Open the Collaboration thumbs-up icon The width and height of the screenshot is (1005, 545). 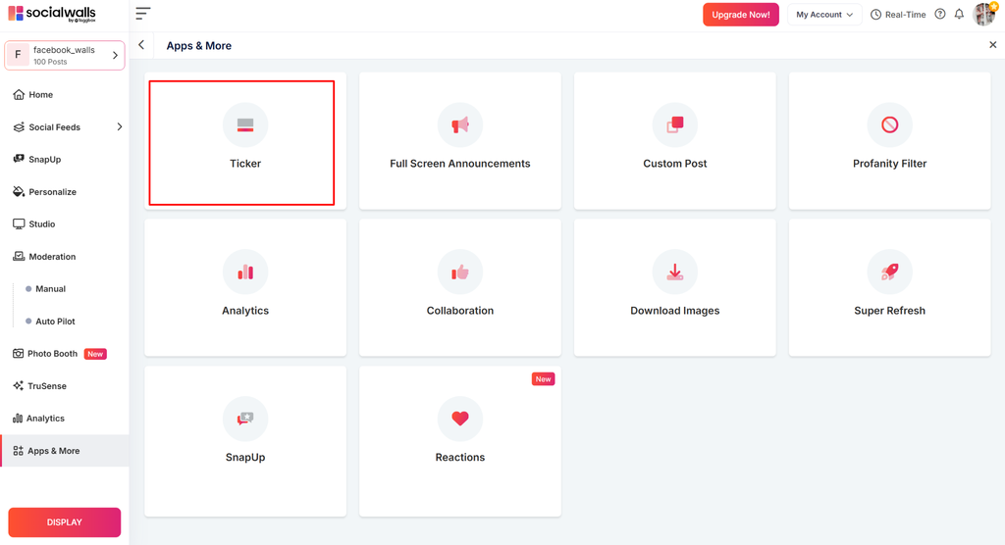[x=460, y=272]
